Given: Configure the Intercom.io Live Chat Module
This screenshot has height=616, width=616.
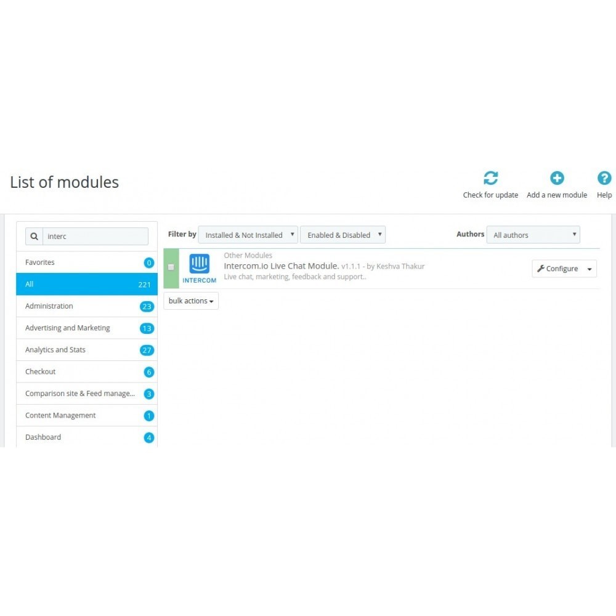Looking at the screenshot, I should pyautogui.click(x=557, y=269).
